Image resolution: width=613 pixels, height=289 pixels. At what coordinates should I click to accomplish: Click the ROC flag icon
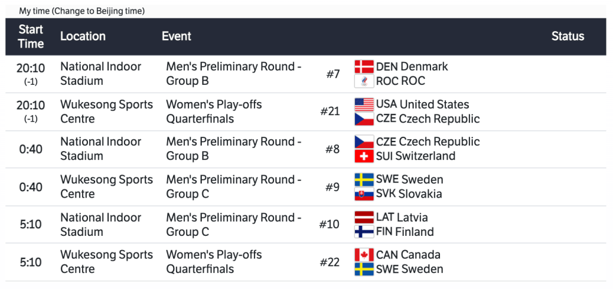[364, 81]
